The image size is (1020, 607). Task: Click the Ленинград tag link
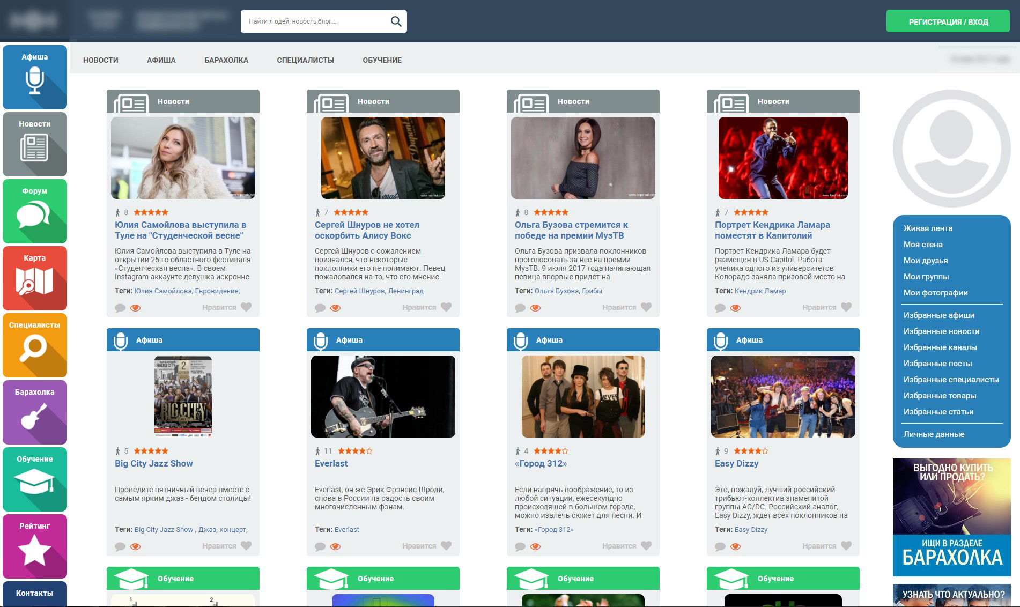(406, 291)
